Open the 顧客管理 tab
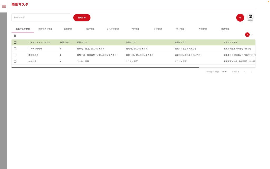Screen dimensions: 270x169 pos(67,29)
